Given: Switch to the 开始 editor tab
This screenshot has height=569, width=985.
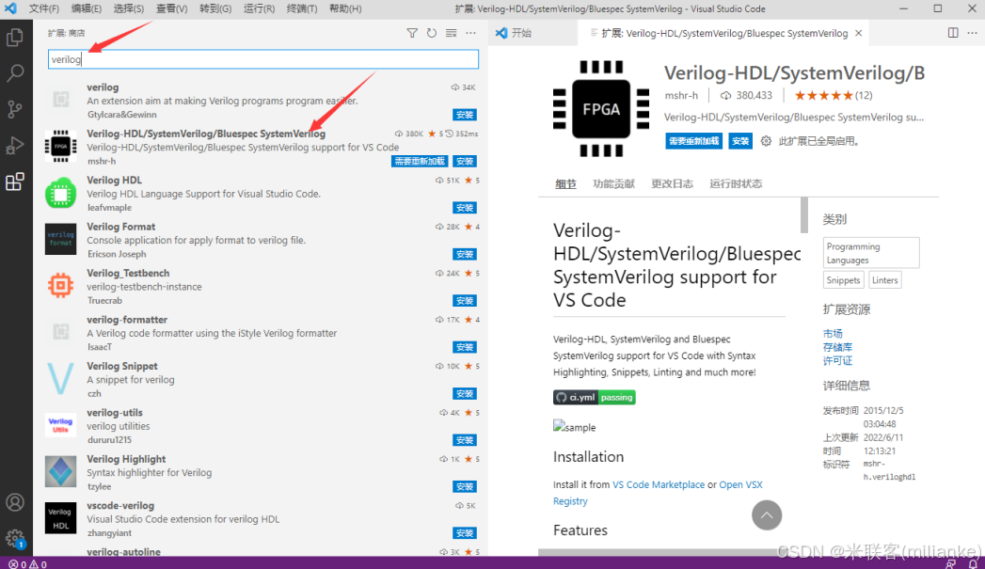Looking at the screenshot, I should point(532,33).
